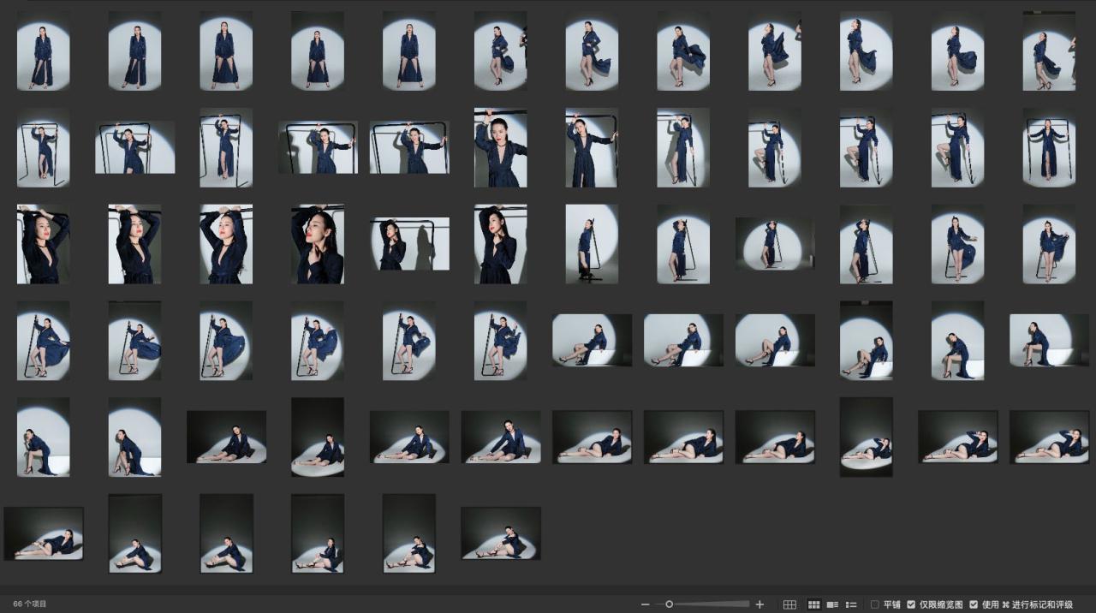Select the very first photo thumbnail

43,51
